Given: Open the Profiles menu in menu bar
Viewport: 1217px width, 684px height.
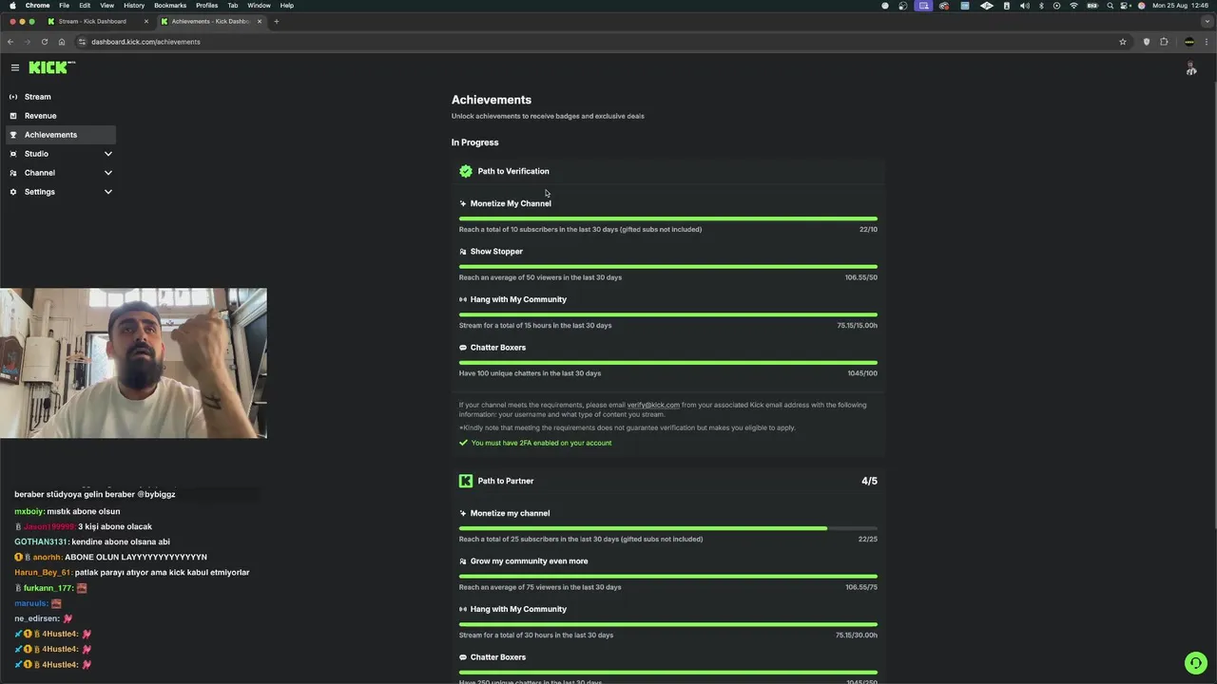Looking at the screenshot, I should [x=206, y=6].
